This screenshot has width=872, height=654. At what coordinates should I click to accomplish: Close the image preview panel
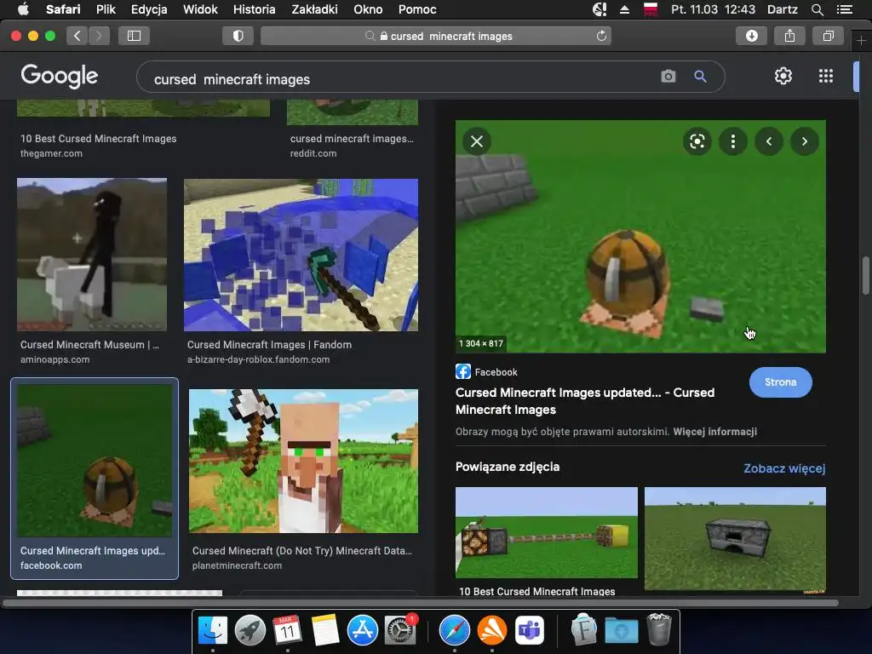pos(477,141)
